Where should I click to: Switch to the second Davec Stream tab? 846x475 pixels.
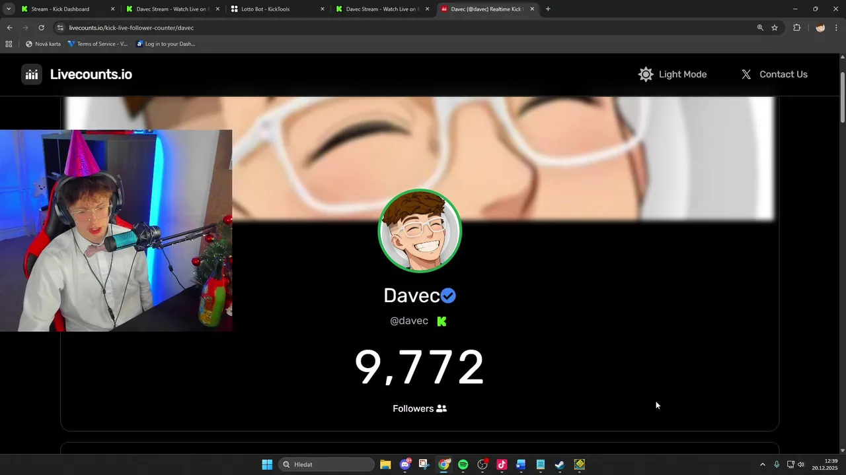click(x=381, y=9)
